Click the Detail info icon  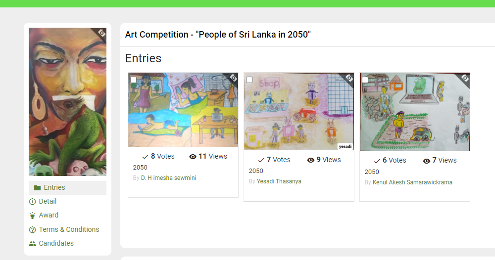(33, 202)
